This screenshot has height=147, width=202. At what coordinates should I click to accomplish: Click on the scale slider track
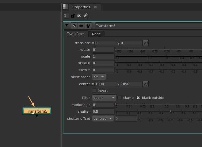[x=159, y=56]
